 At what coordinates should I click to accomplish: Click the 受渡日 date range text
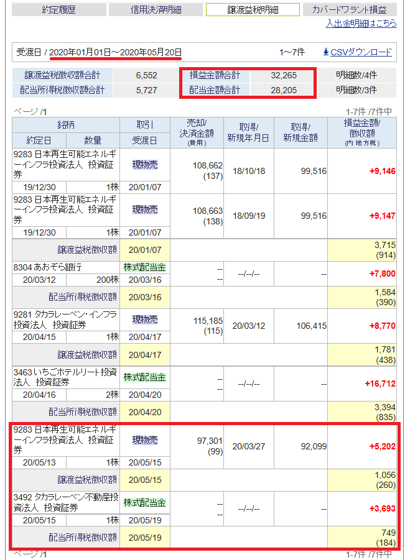pos(116,52)
